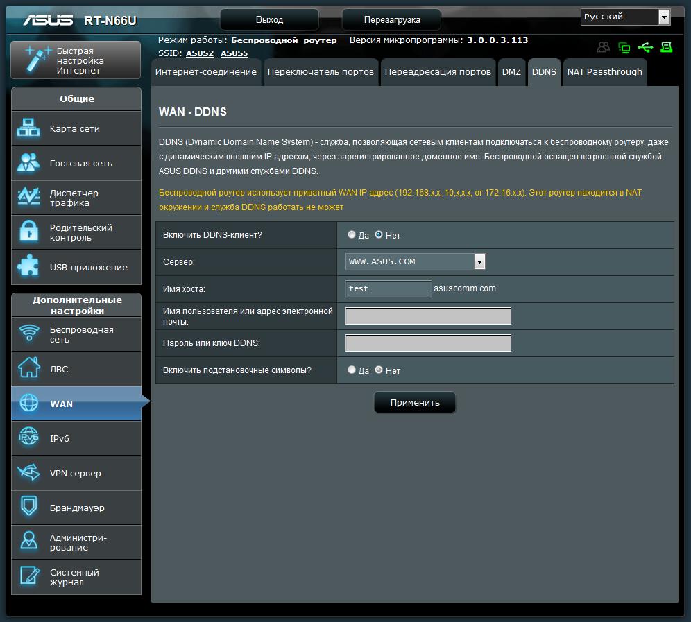The image size is (691, 622).
Task: Open Гостевая сеть menu label
Action: click(81, 163)
